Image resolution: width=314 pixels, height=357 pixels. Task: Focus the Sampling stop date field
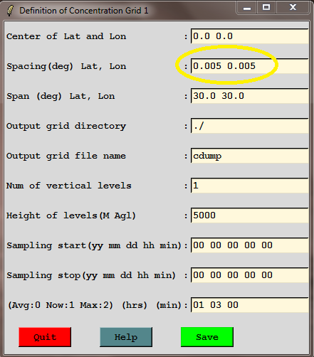pos(250,275)
